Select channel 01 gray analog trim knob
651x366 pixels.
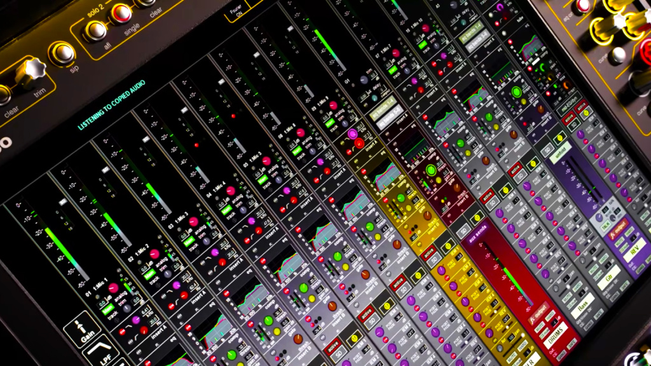click(x=127, y=308)
